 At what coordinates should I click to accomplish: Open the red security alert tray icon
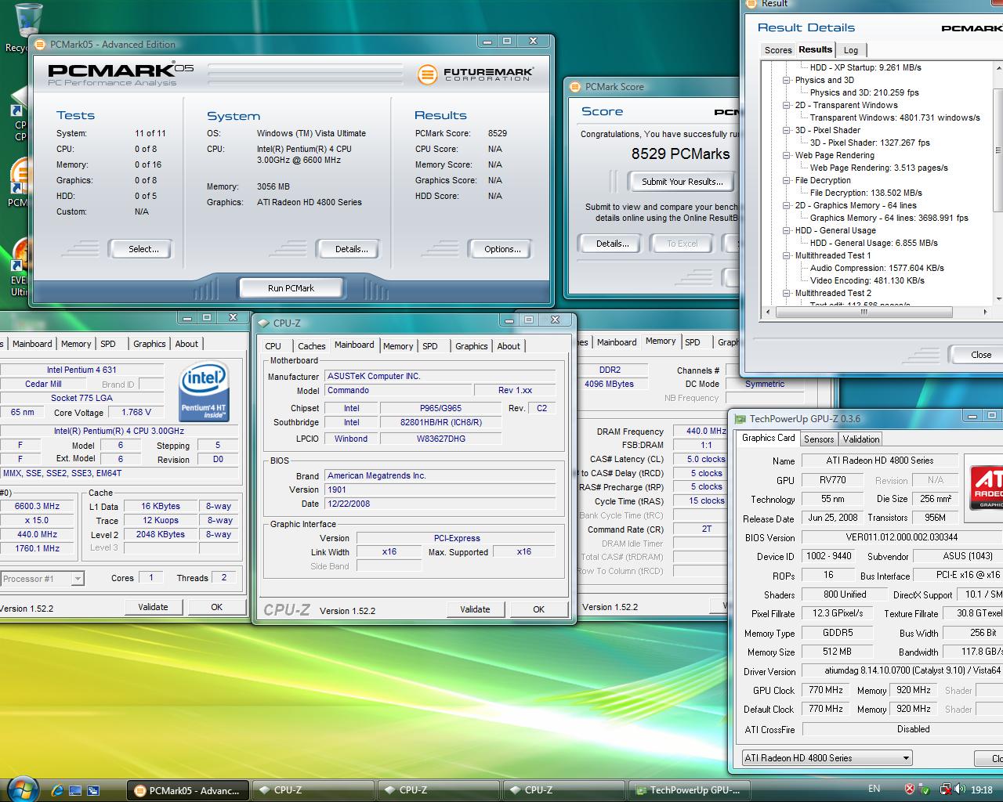click(x=909, y=789)
